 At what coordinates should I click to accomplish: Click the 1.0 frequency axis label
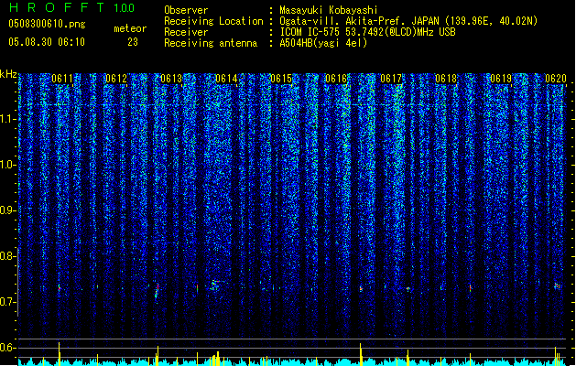(8, 165)
